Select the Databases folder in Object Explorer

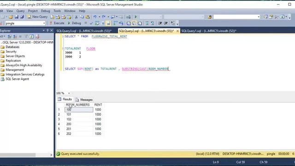[12, 47]
